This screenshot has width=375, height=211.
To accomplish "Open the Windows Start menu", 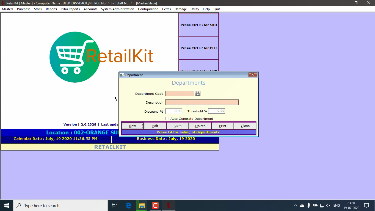I will point(7,206).
